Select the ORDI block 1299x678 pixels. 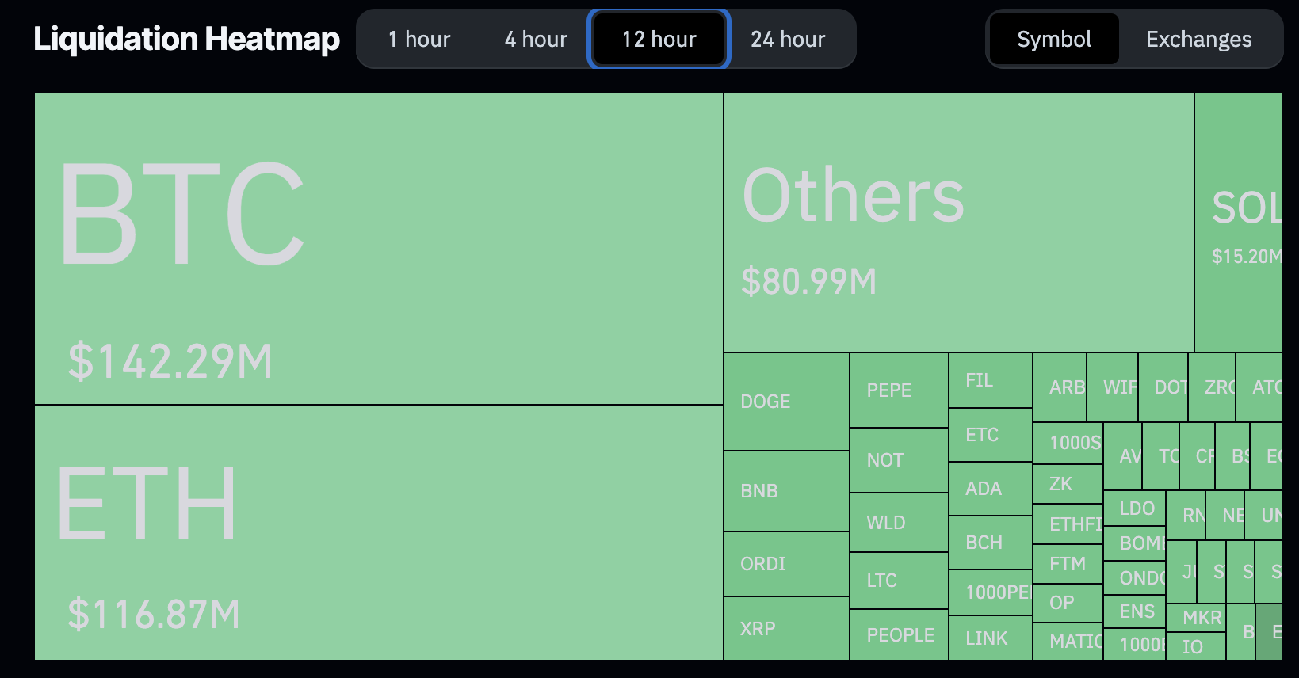(x=786, y=564)
